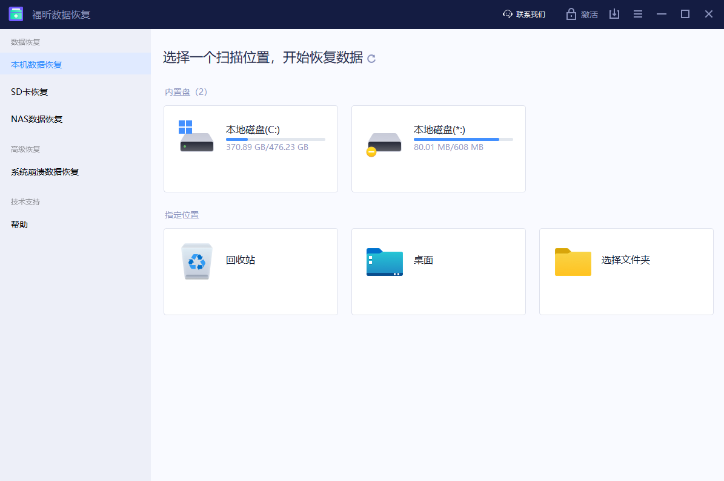
Task: Select 本机数据恢复 in the sidebar
Action: (38, 64)
